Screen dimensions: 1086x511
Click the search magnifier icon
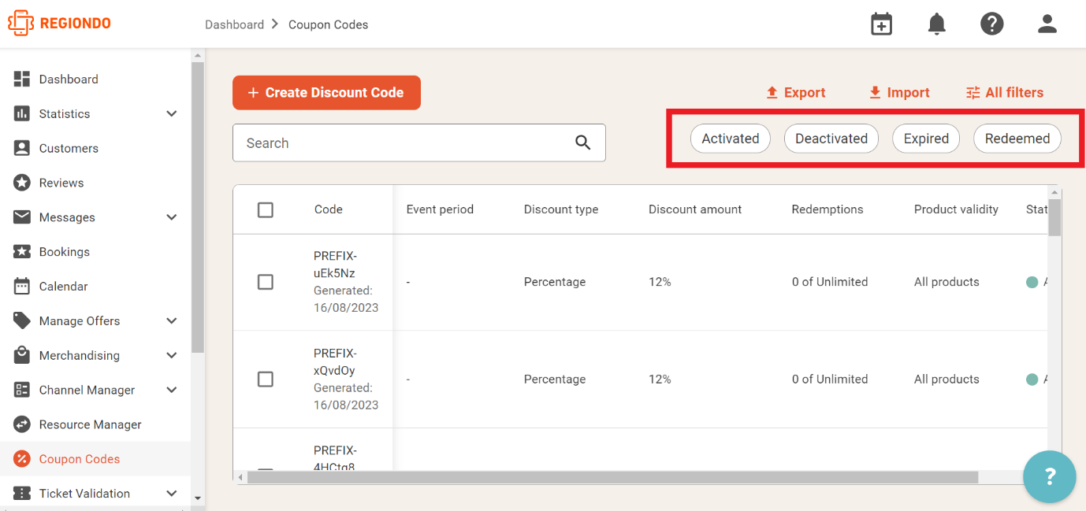(x=582, y=143)
